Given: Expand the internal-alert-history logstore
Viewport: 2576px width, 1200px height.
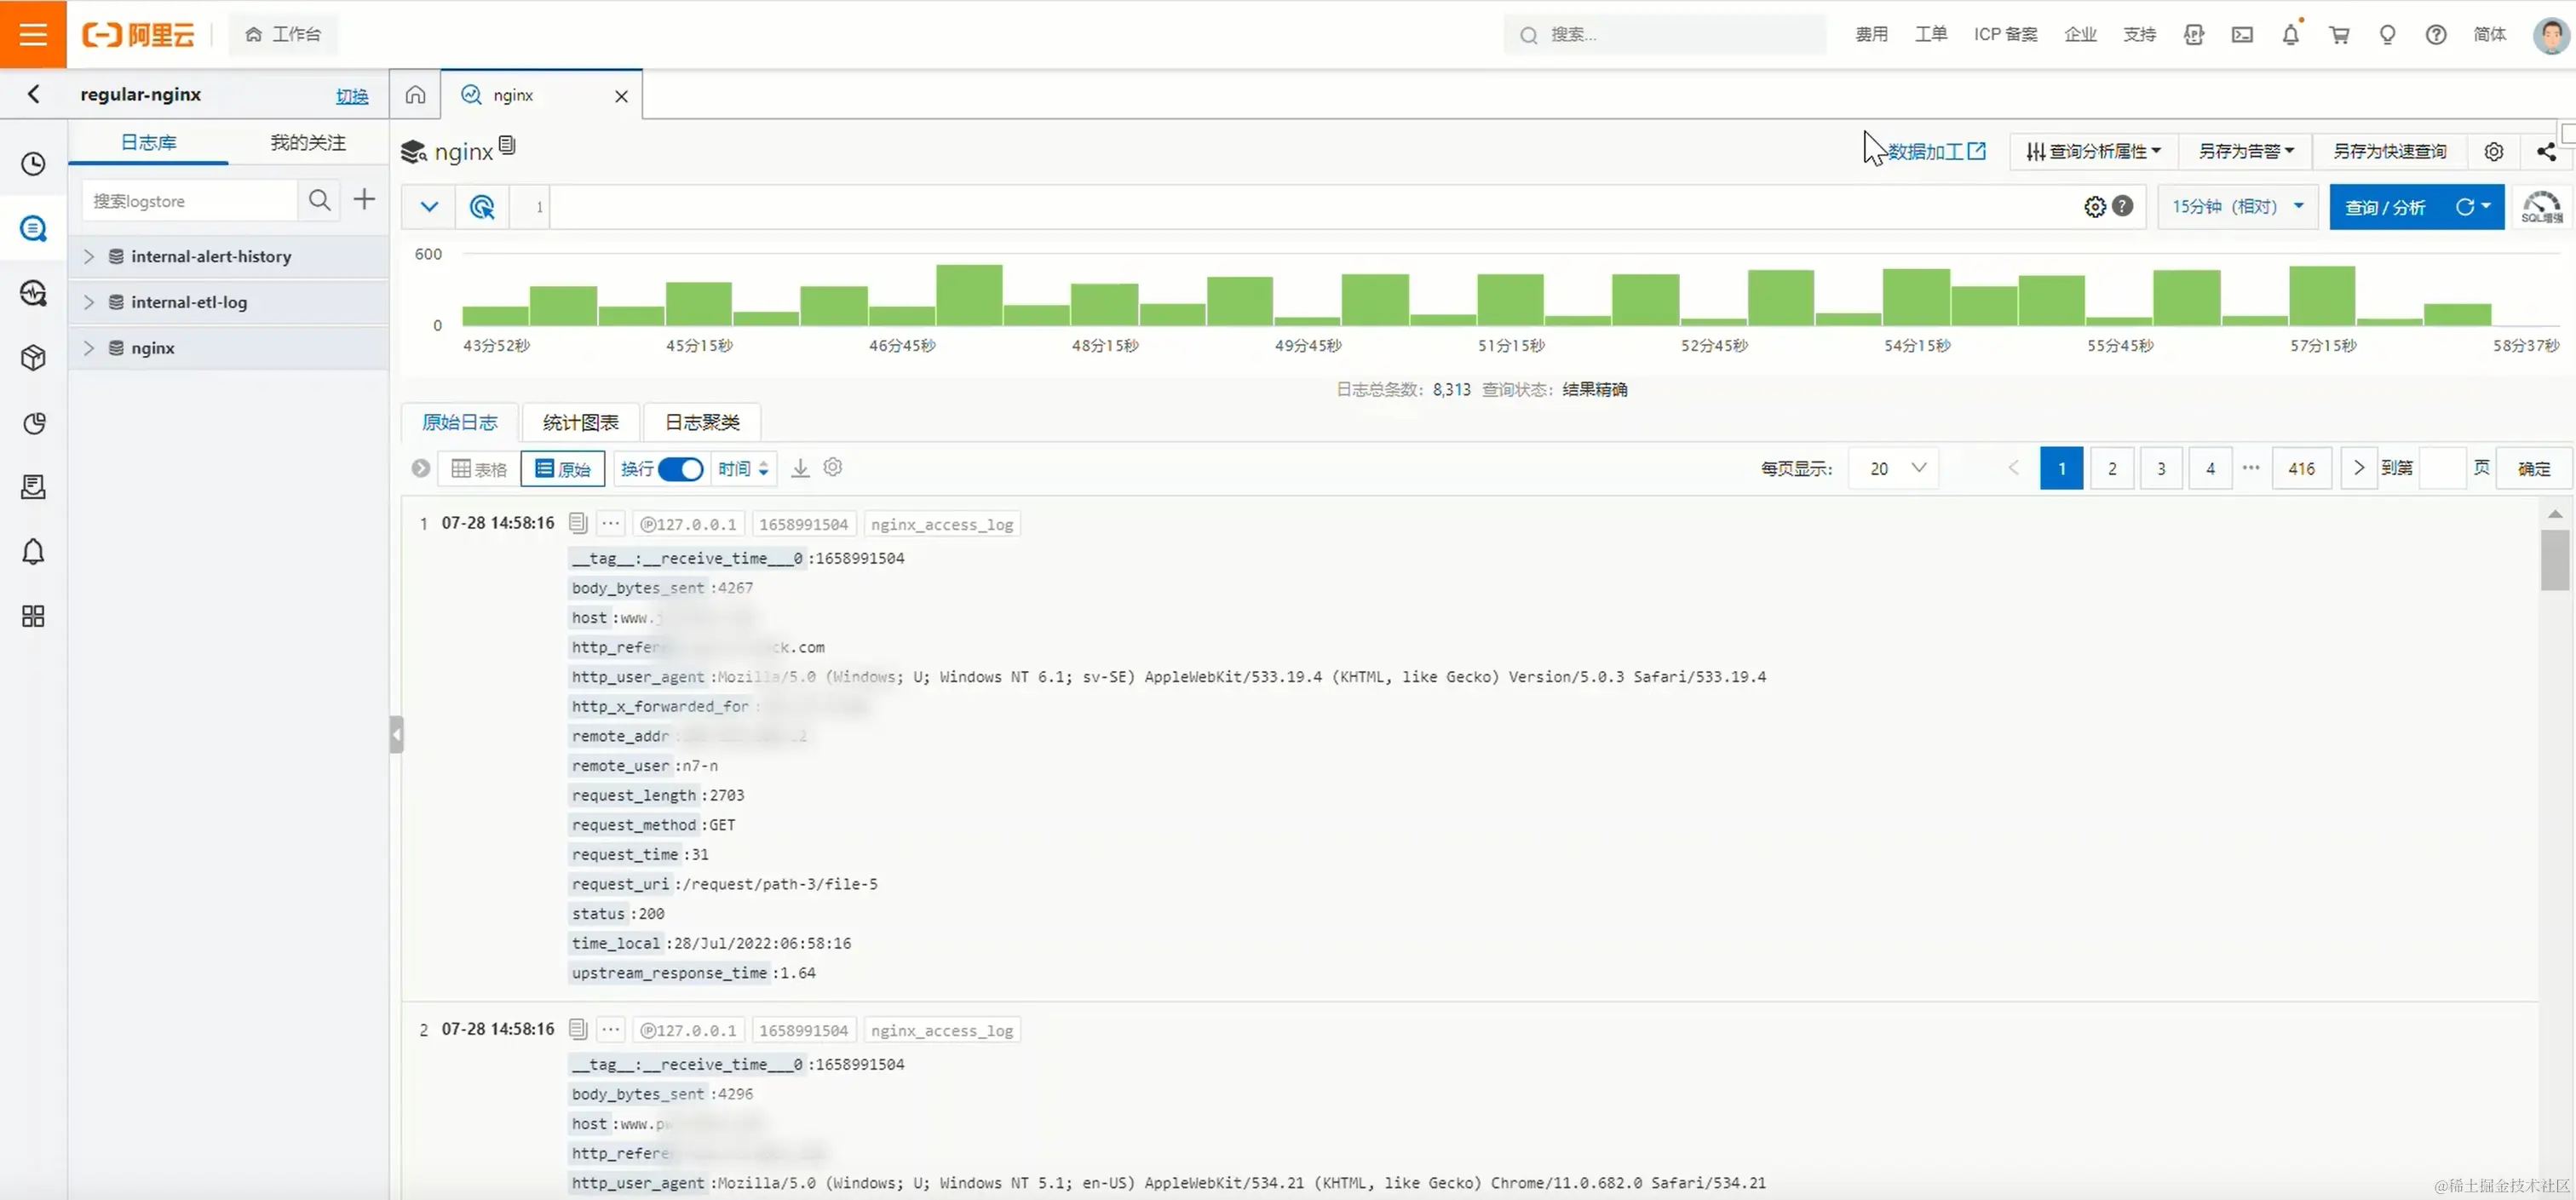Looking at the screenshot, I should 89,256.
